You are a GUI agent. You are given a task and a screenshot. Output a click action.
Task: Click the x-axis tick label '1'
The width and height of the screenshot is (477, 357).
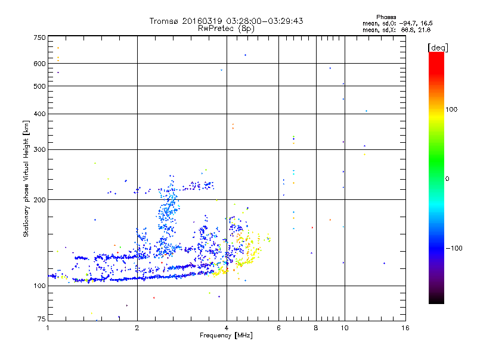point(48,328)
